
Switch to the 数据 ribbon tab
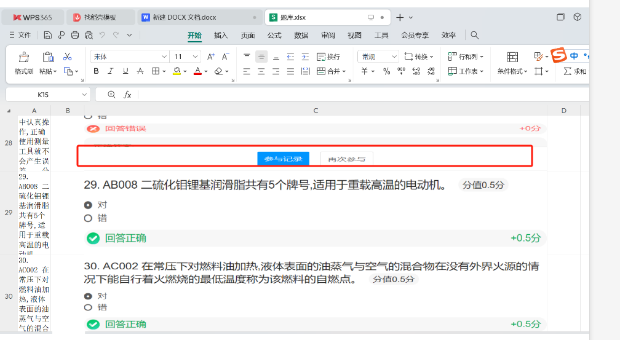pos(301,35)
